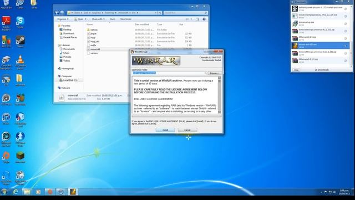355x200 pixels.
Task: Clear the Downloads window list
Action: click(296, 70)
